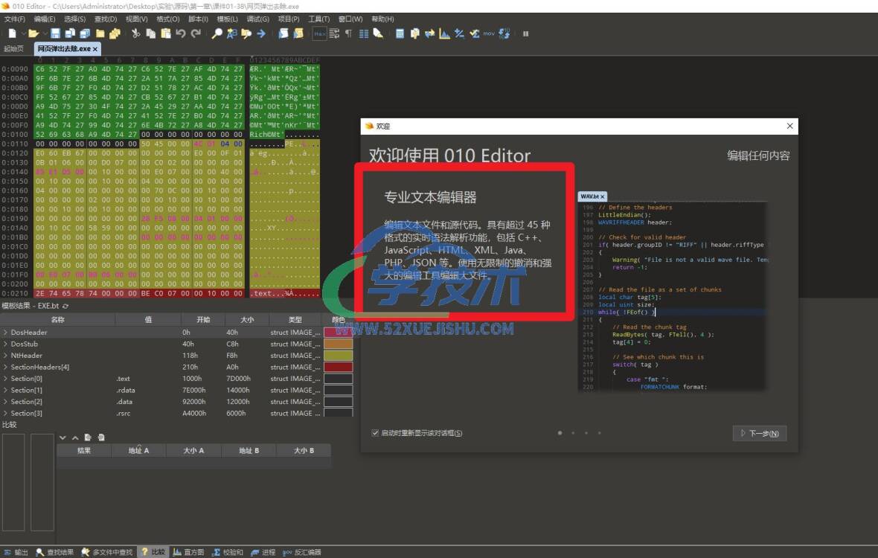Click the Paste clipboard icon

coord(166,33)
